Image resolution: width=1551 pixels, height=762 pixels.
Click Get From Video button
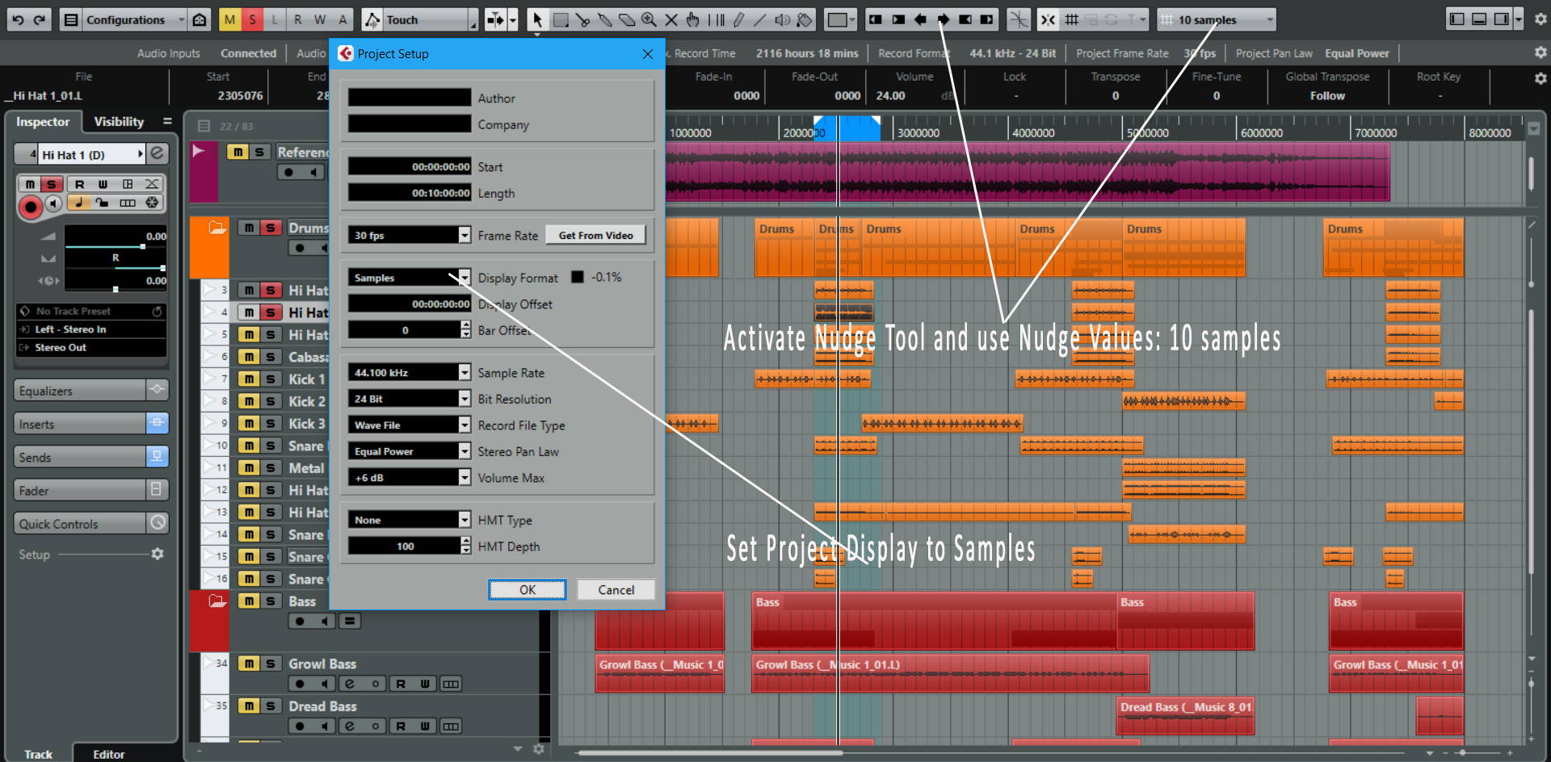[x=596, y=235]
